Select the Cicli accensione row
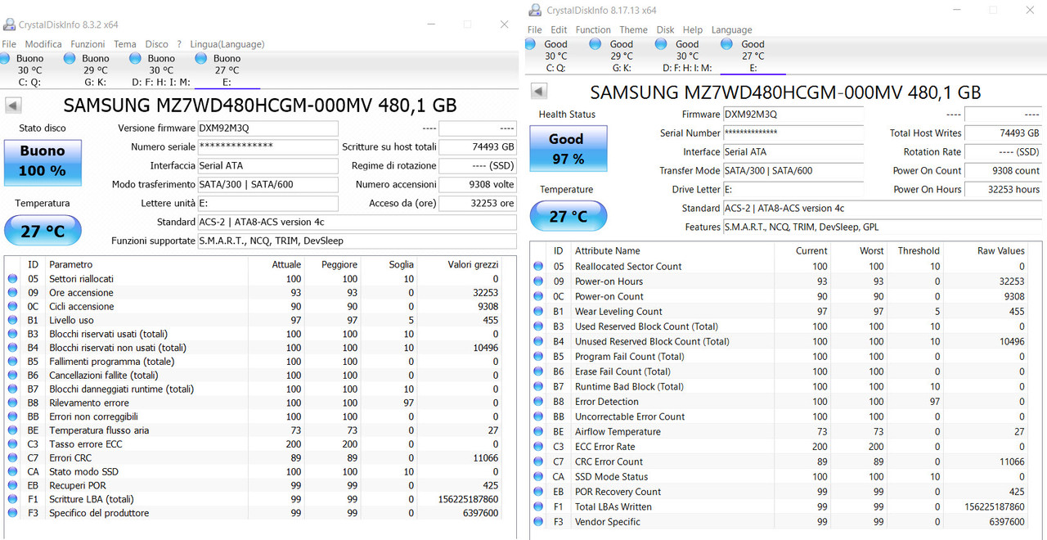The height and width of the screenshot is (540, 1047). pos(254,306)
